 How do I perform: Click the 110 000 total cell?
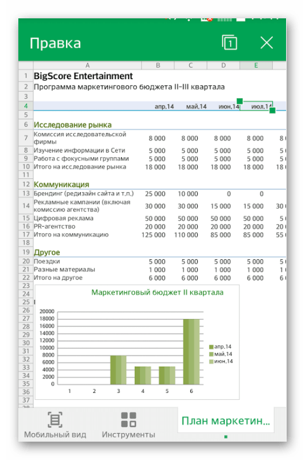186,235
